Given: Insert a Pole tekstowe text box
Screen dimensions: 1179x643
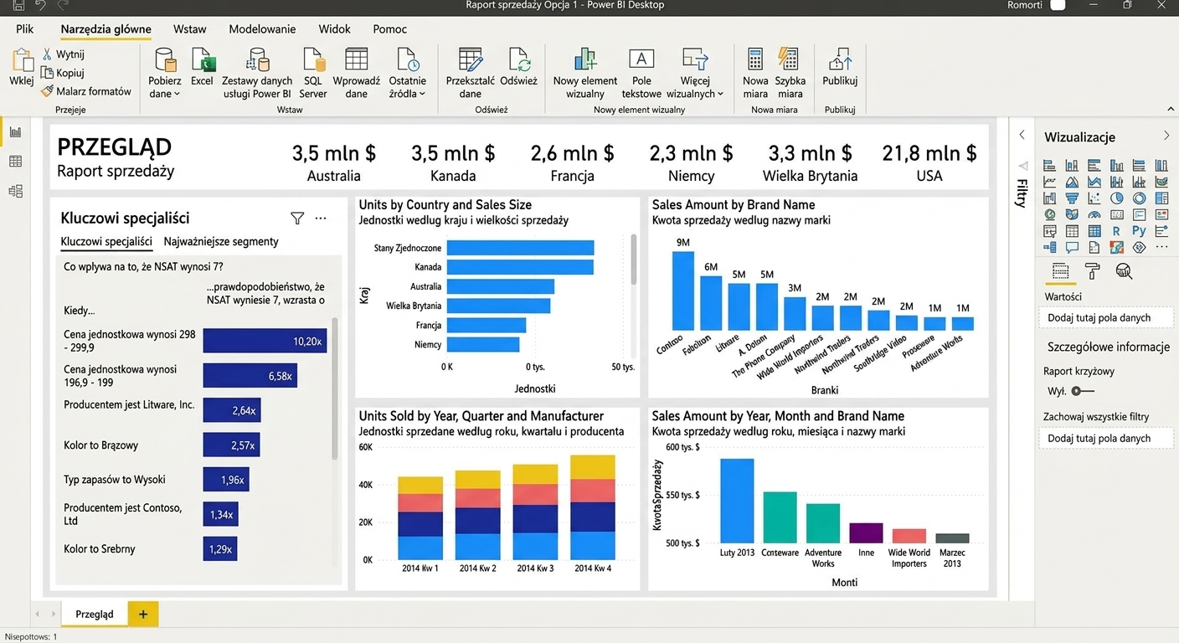Looking at the screenshot, I should click(x=641, y=74).
